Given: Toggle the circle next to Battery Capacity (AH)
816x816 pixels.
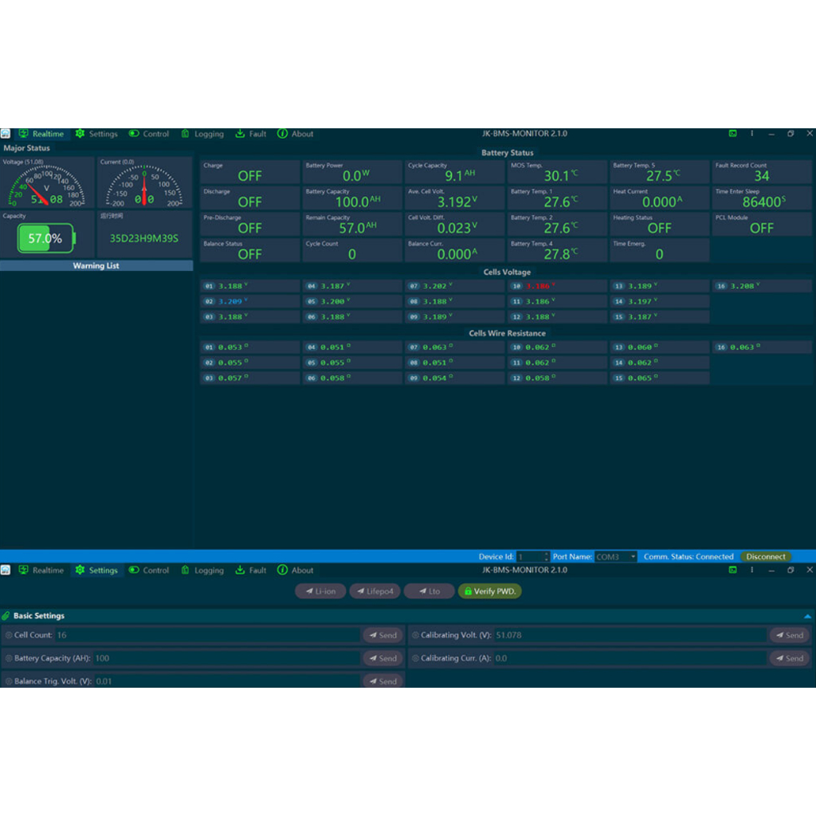Looking at the screenshot, I should [9, 658].
